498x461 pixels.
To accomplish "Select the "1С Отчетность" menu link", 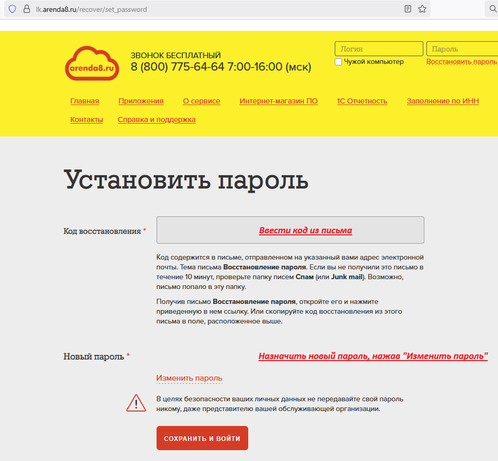I will [x=362, y=101].
